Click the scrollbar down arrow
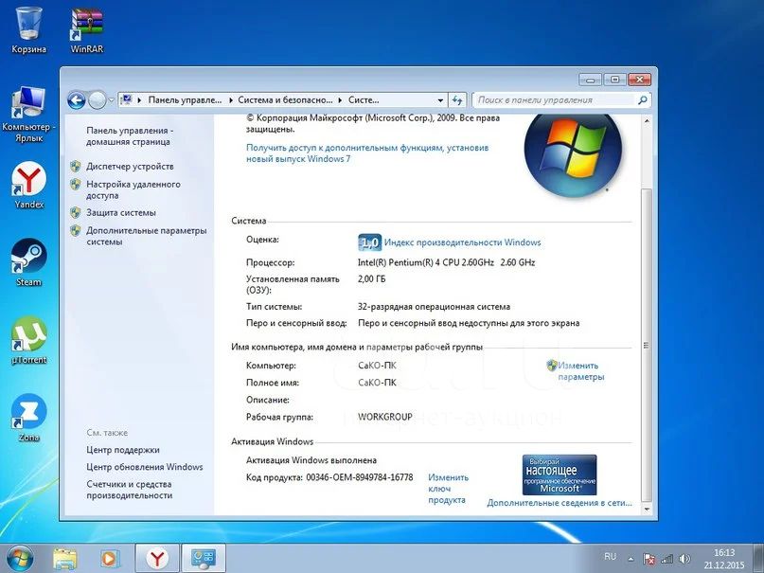Image resolution: width=764 pixels, height=573 pixels. point(647,510)
